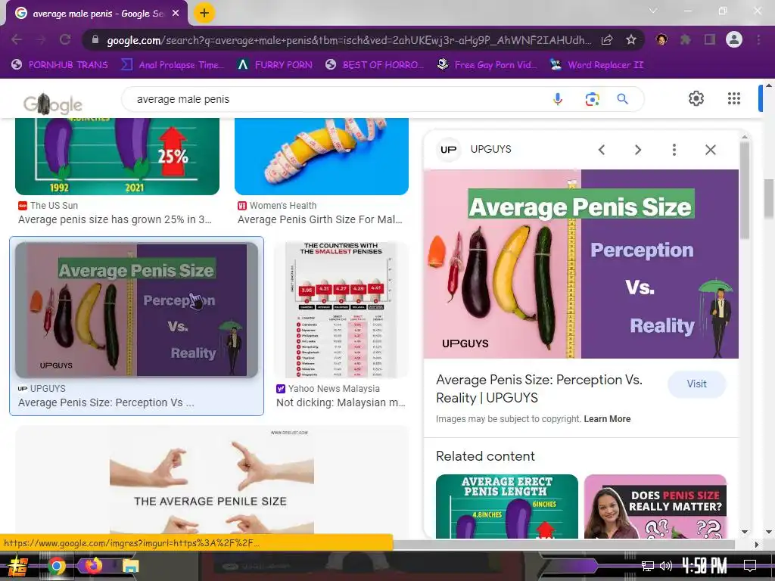Open the large preview image
The image size is (775, 581).
[580, 264]
